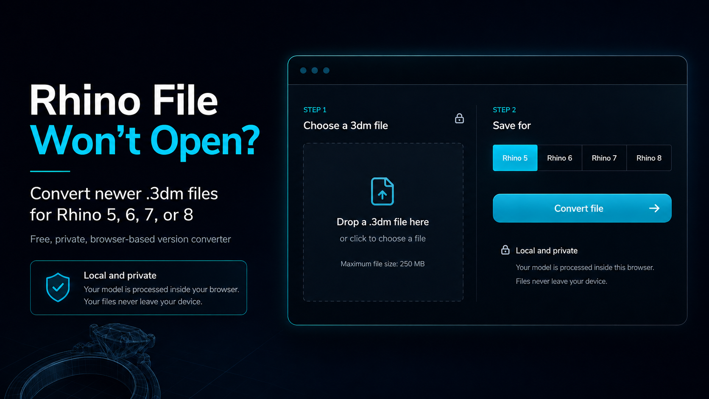Screen dimensions: 709x399
Task: Choose Rhino 7 as save target
Action: pos(604,158)
